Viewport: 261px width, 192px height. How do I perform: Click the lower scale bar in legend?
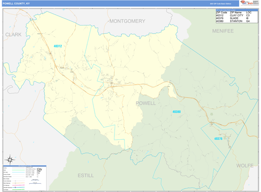(x=35, y=183)
